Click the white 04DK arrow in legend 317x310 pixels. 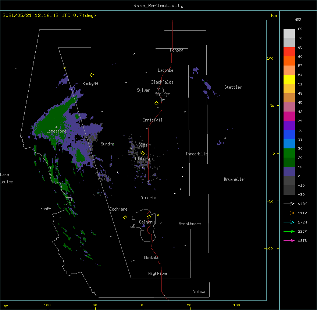289,204
